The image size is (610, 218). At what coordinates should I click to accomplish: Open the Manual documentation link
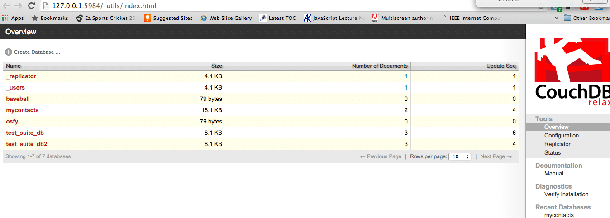point(554,174)
